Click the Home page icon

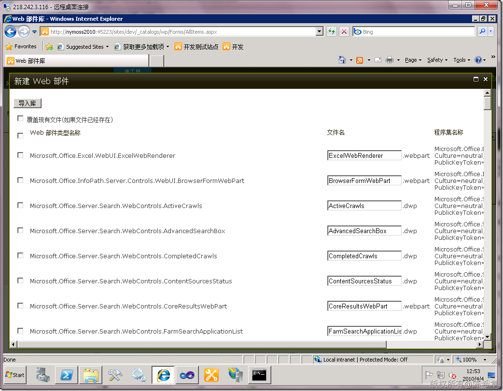342,60
